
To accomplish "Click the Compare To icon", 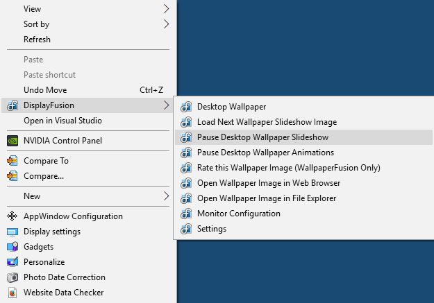I will tap(12, 161).
